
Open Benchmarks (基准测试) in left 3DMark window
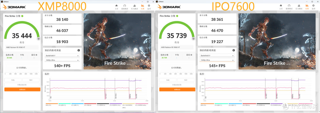pyautogui.click(x=125, y=7)
